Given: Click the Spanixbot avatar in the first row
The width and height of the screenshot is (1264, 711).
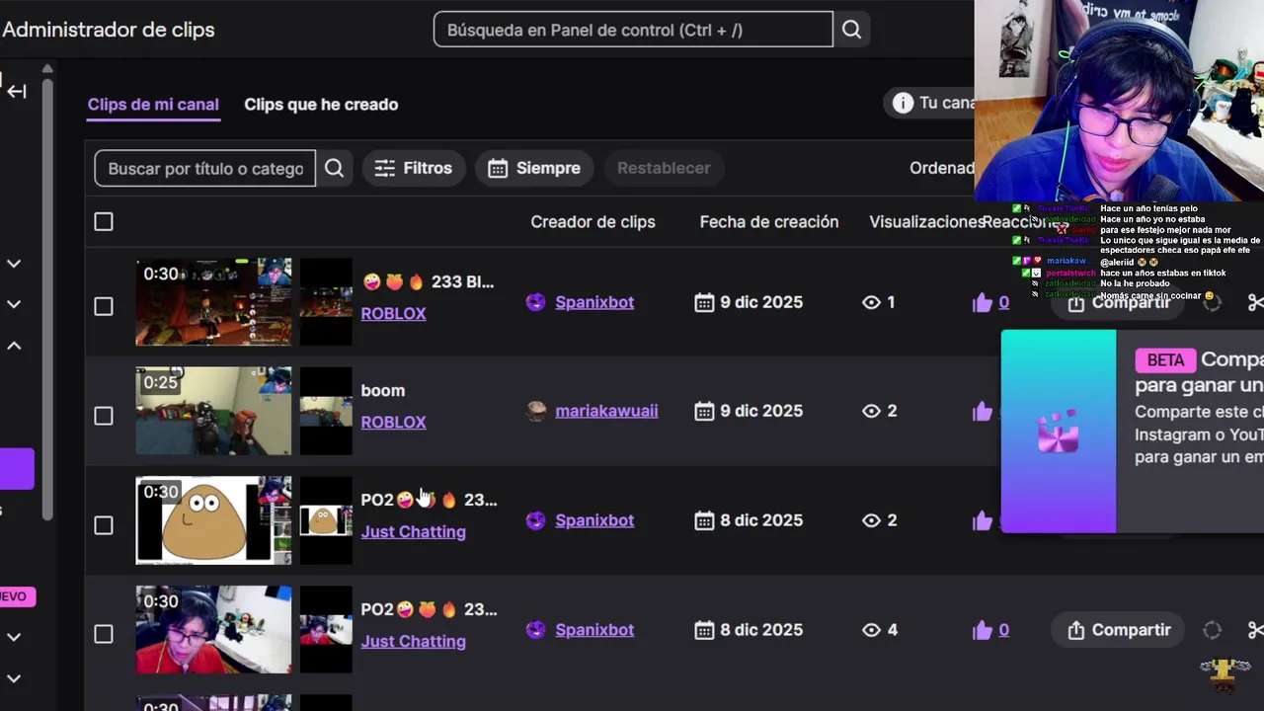Looking at the screenshot, I should (x=535, y=302).
